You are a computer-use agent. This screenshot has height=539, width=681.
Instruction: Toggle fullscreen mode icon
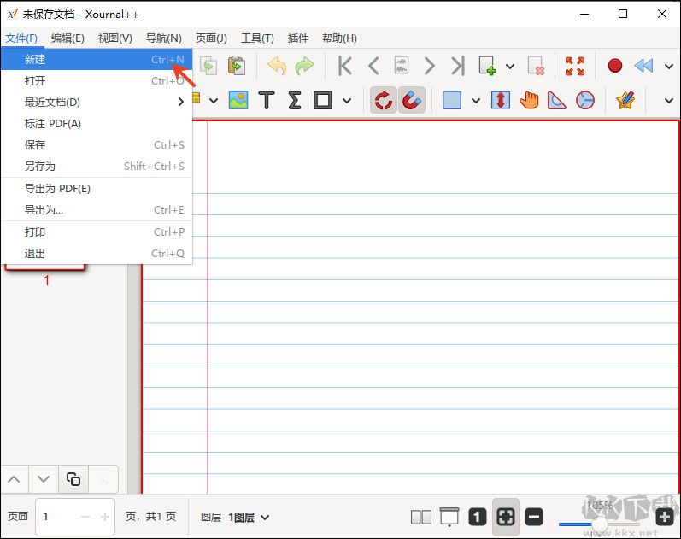(x=575, y=66)
